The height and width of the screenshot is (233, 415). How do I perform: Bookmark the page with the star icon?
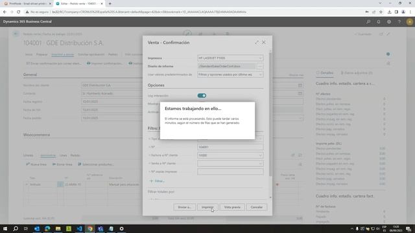(x=381, y=12)
